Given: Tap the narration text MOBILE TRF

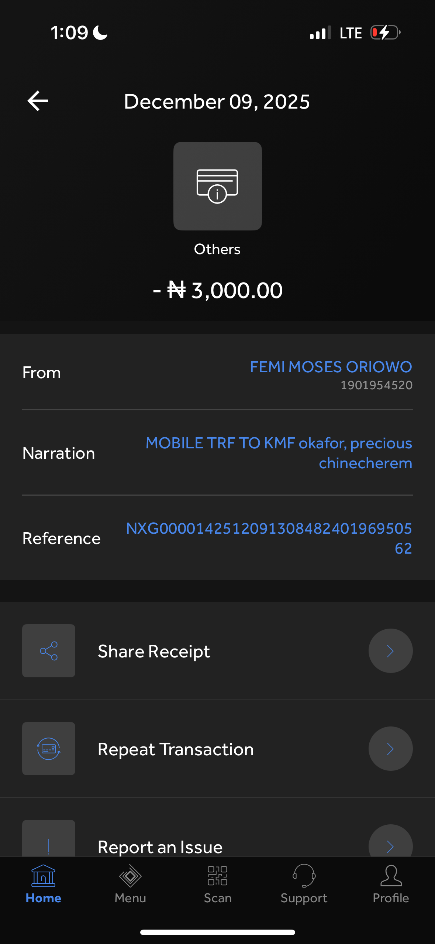Looking at the screenshot, I should pos(279,453).
